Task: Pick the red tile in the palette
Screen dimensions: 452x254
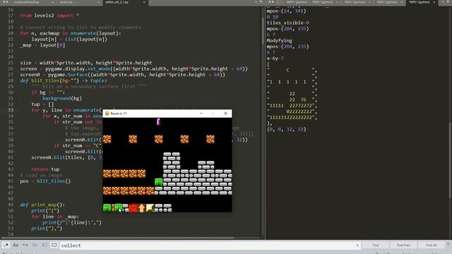Action: (133, 207)
